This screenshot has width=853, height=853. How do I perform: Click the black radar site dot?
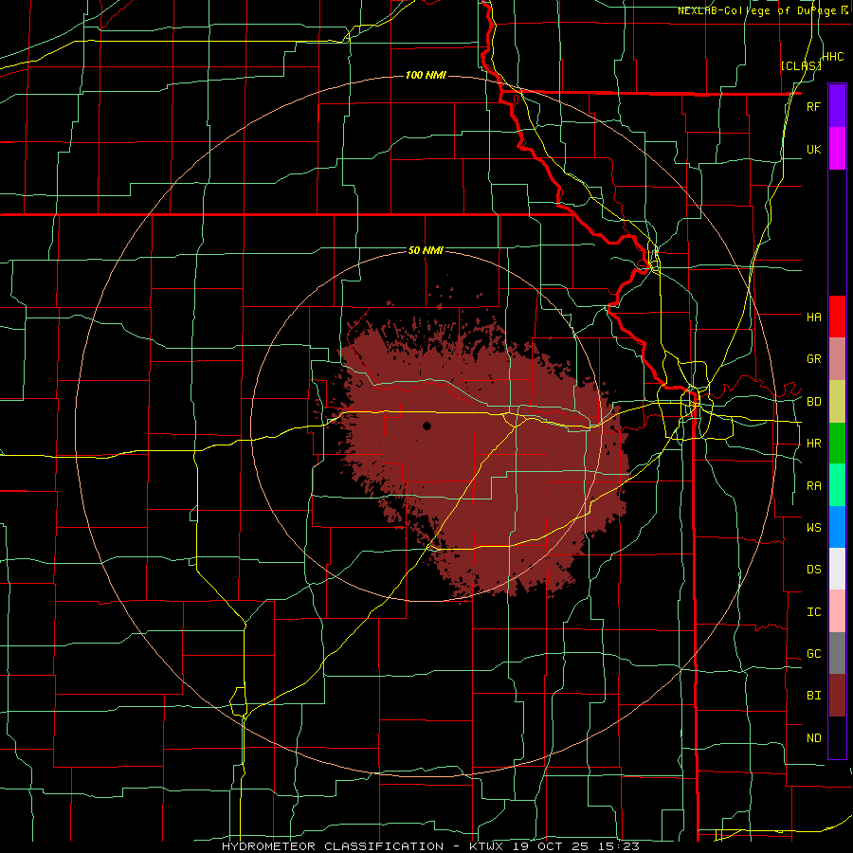coord(427,426)
